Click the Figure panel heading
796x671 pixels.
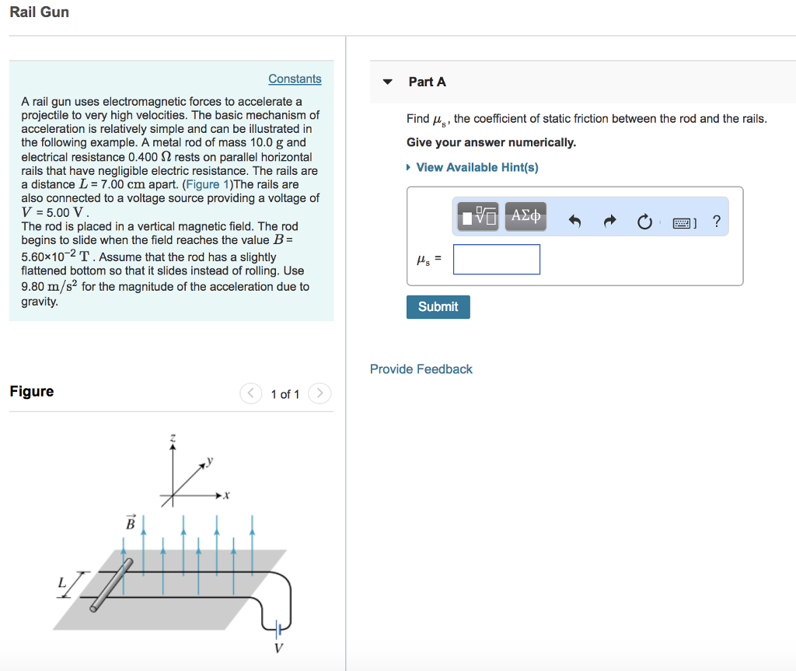tap(32, 391)
